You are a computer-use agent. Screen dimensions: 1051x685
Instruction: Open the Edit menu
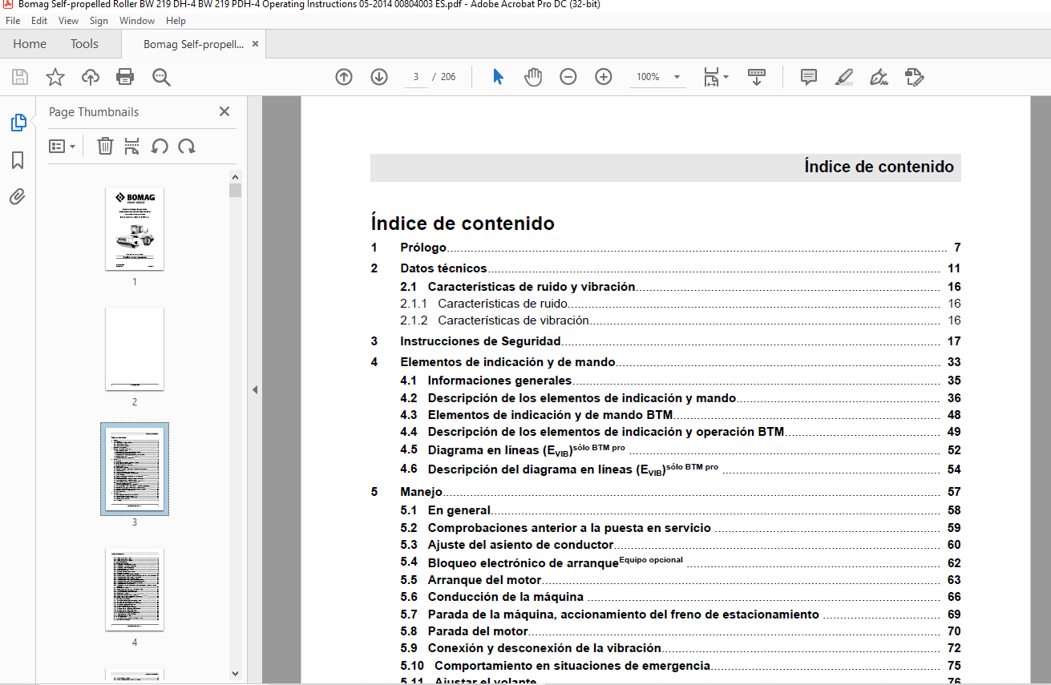pos(38,21)
